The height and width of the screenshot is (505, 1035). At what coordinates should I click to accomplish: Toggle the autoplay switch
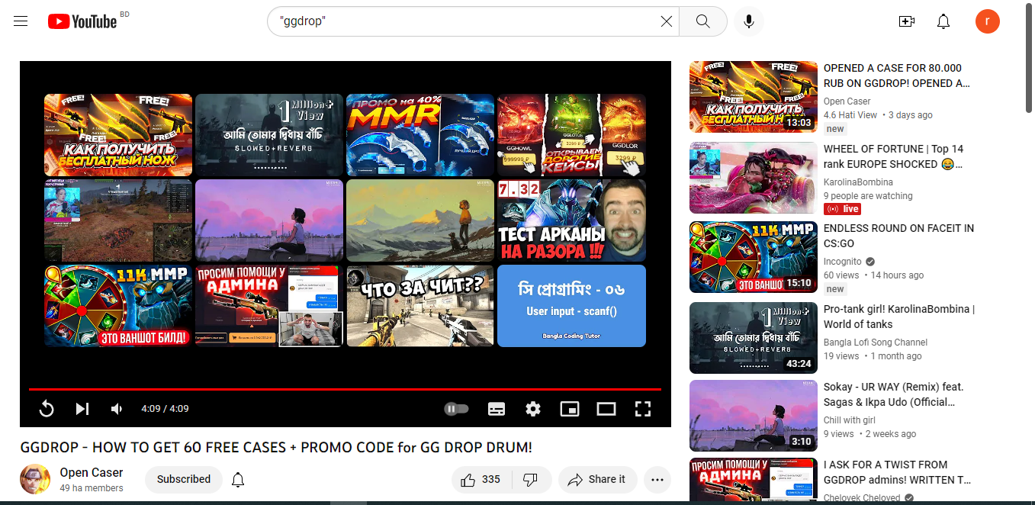456,409
